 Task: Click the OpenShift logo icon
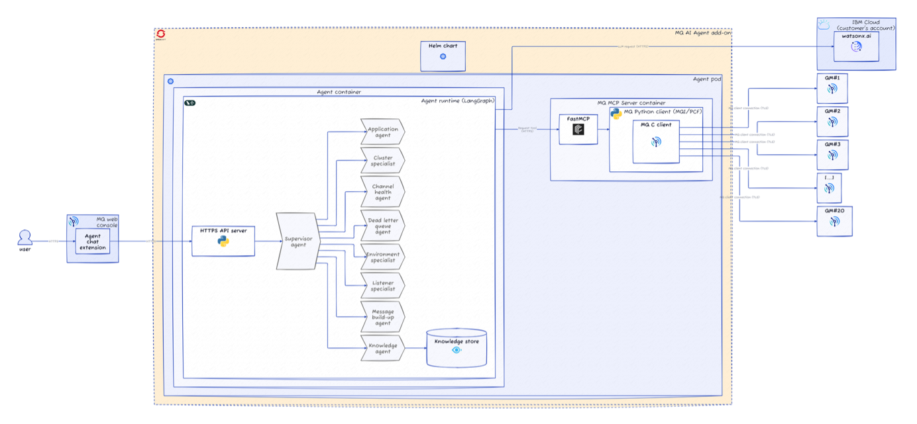[160, 34]
